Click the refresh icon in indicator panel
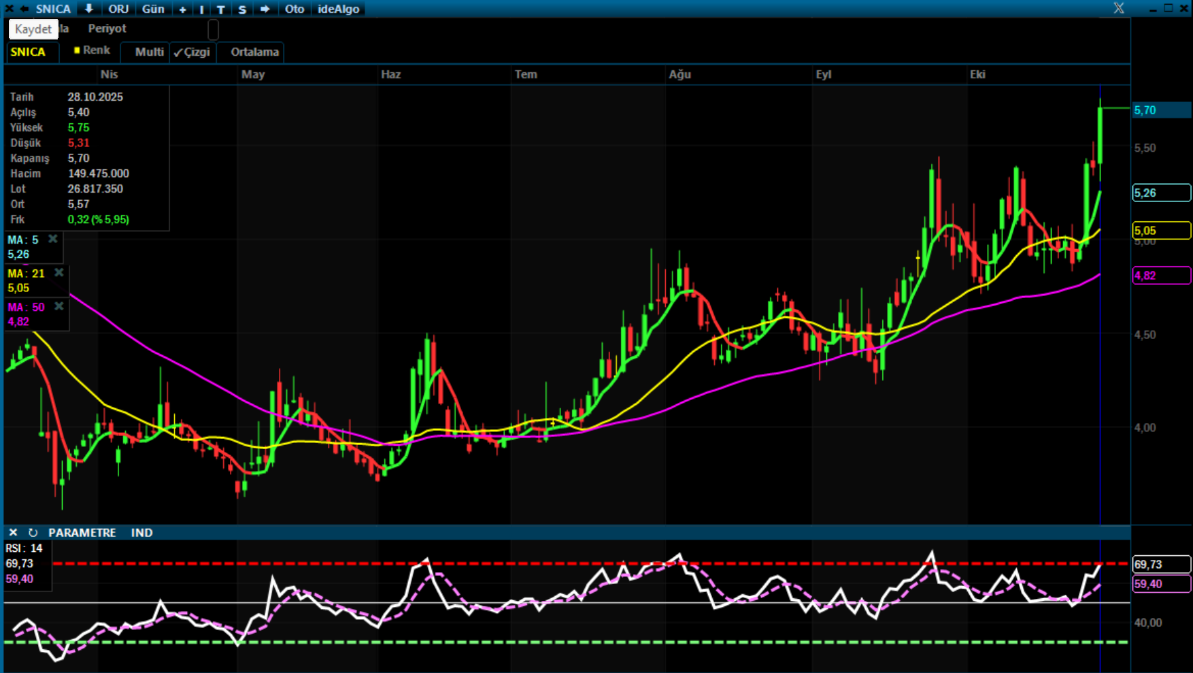Image resolution: width=1193 pixels, height=673 pixels. point(33,533)
